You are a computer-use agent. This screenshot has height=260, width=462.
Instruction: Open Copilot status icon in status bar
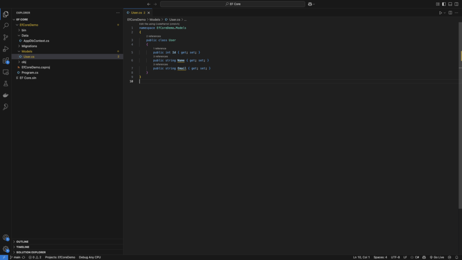pos(424,257)
